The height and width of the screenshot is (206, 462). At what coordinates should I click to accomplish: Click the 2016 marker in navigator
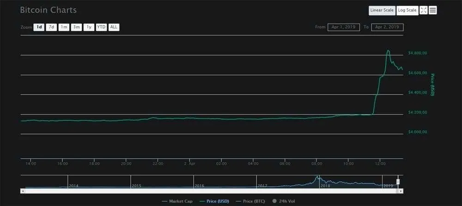point(199,186)
